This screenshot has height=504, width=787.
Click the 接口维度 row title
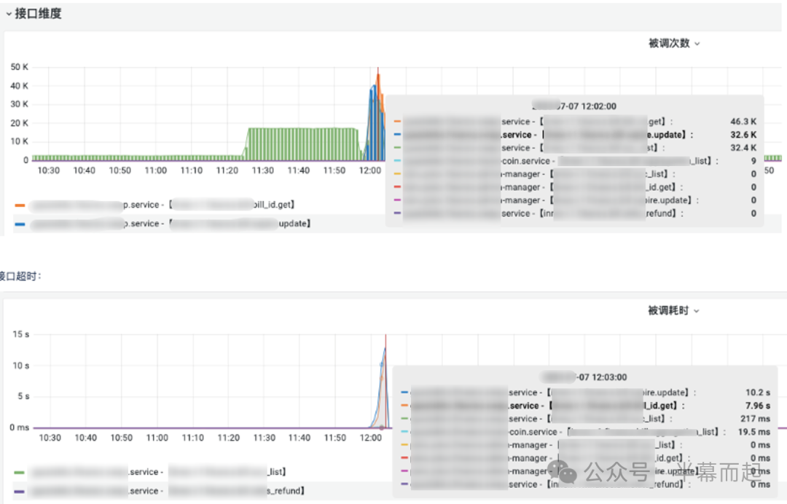[38, 14]
